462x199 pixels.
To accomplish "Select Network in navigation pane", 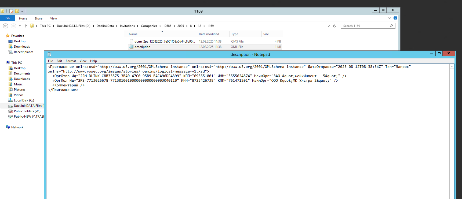I will 17,127.
